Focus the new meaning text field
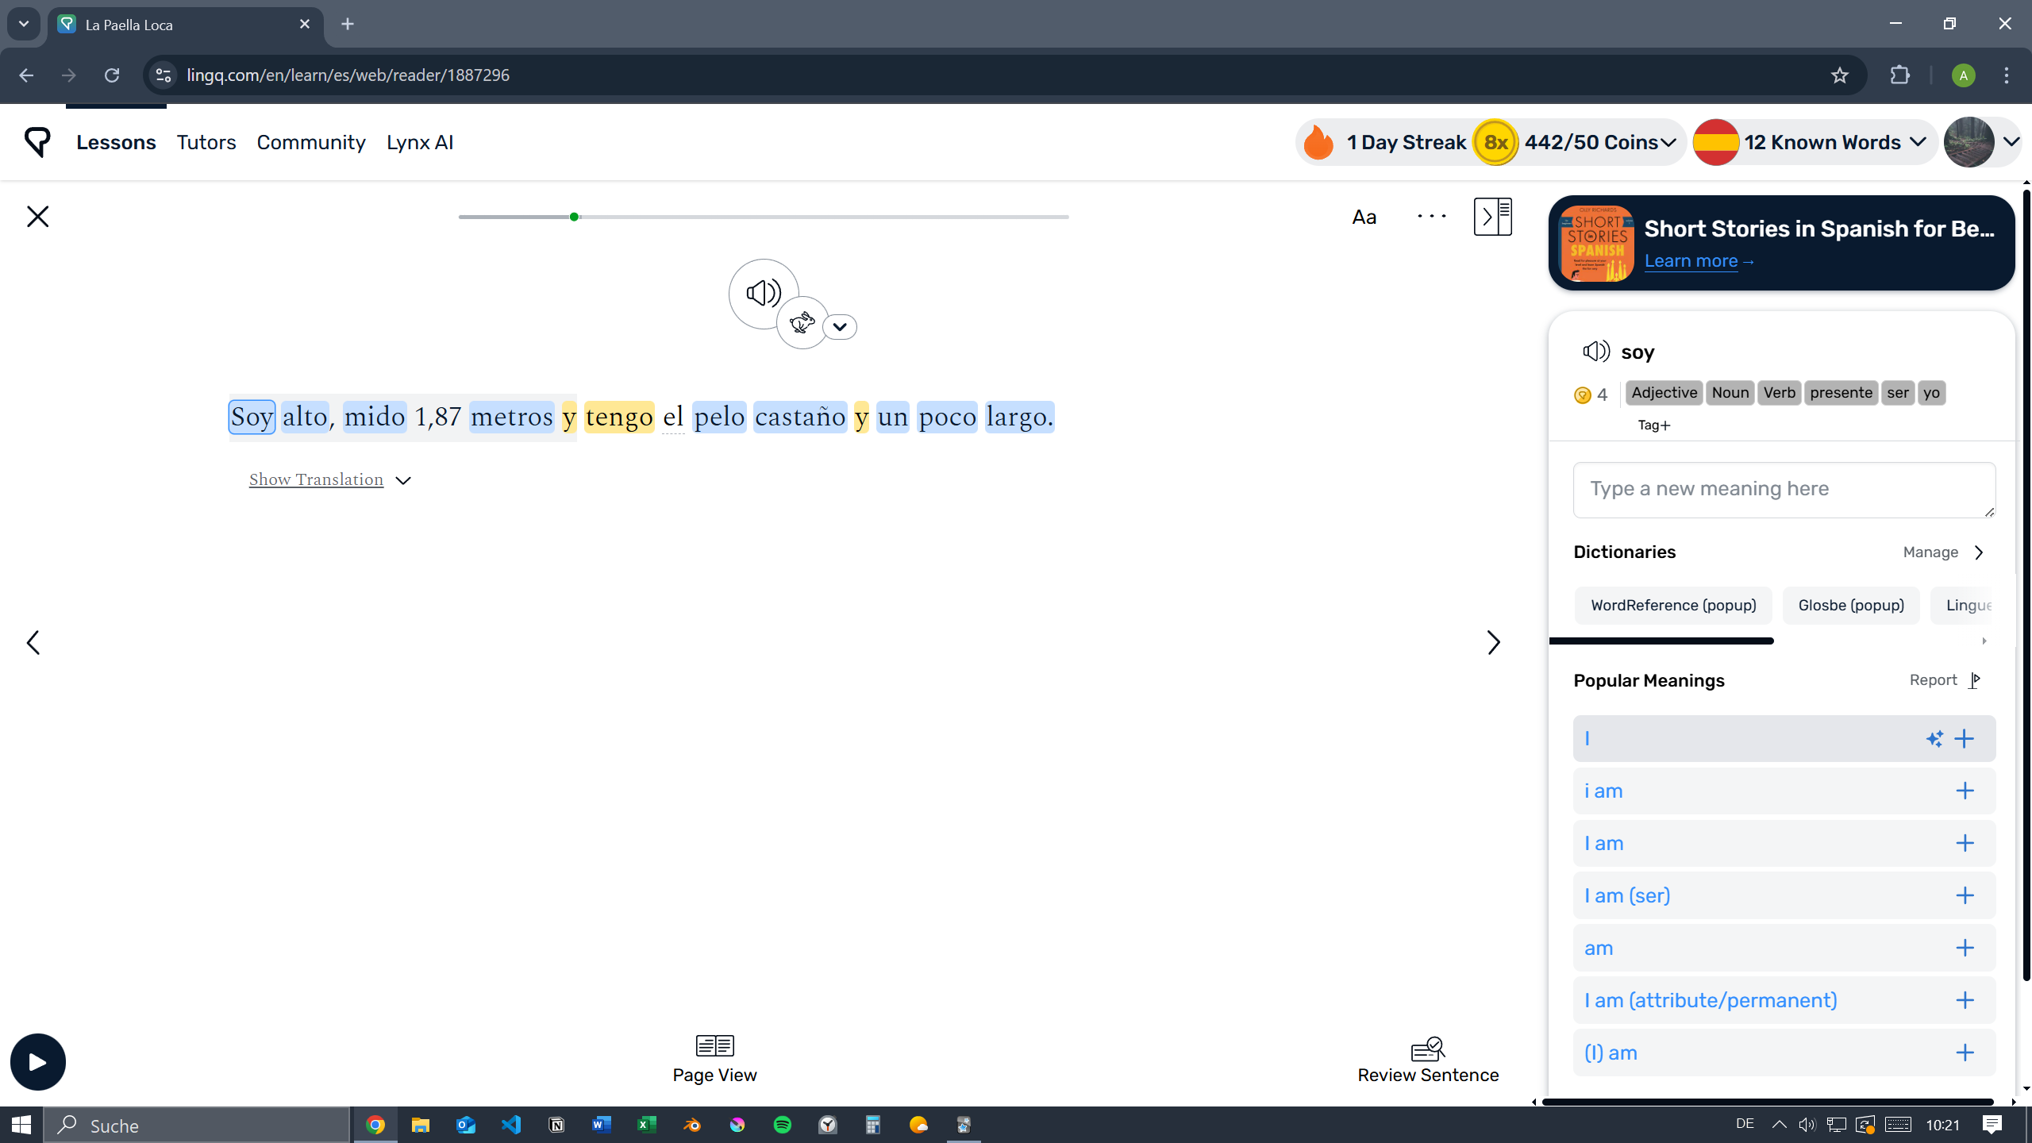This screenshot has height=1143, width=2032. (1783, 490)
